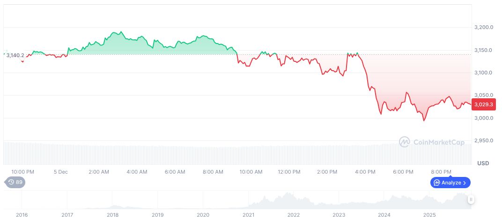The height and width of the screenshot is (220, 502).
Task: Select year 2025 on the overview timeline
Action: tap(429, 215)
